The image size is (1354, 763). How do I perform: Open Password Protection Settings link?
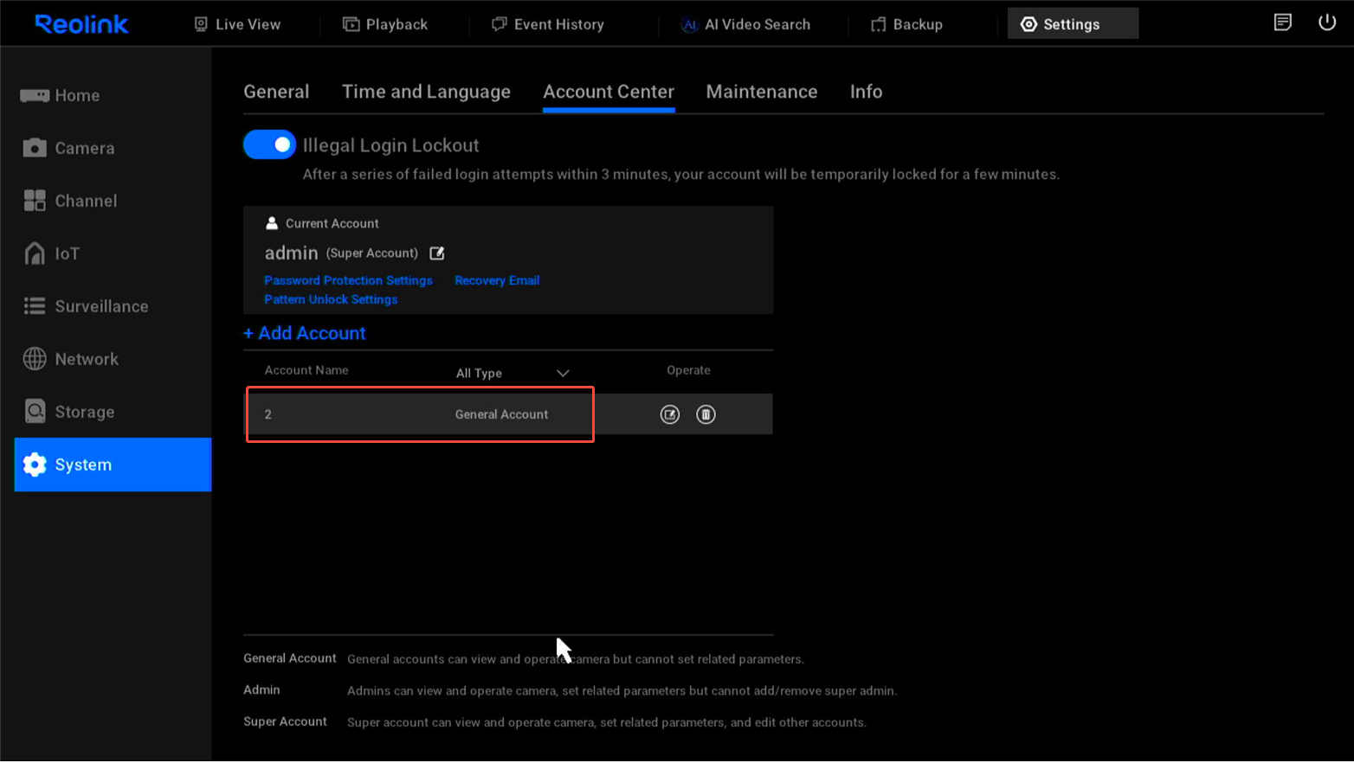[x=348, y=280]
